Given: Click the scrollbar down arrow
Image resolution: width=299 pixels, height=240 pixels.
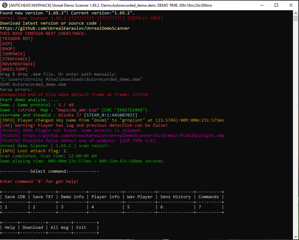Looking at the screenshot, I should [x=296, y=237].
